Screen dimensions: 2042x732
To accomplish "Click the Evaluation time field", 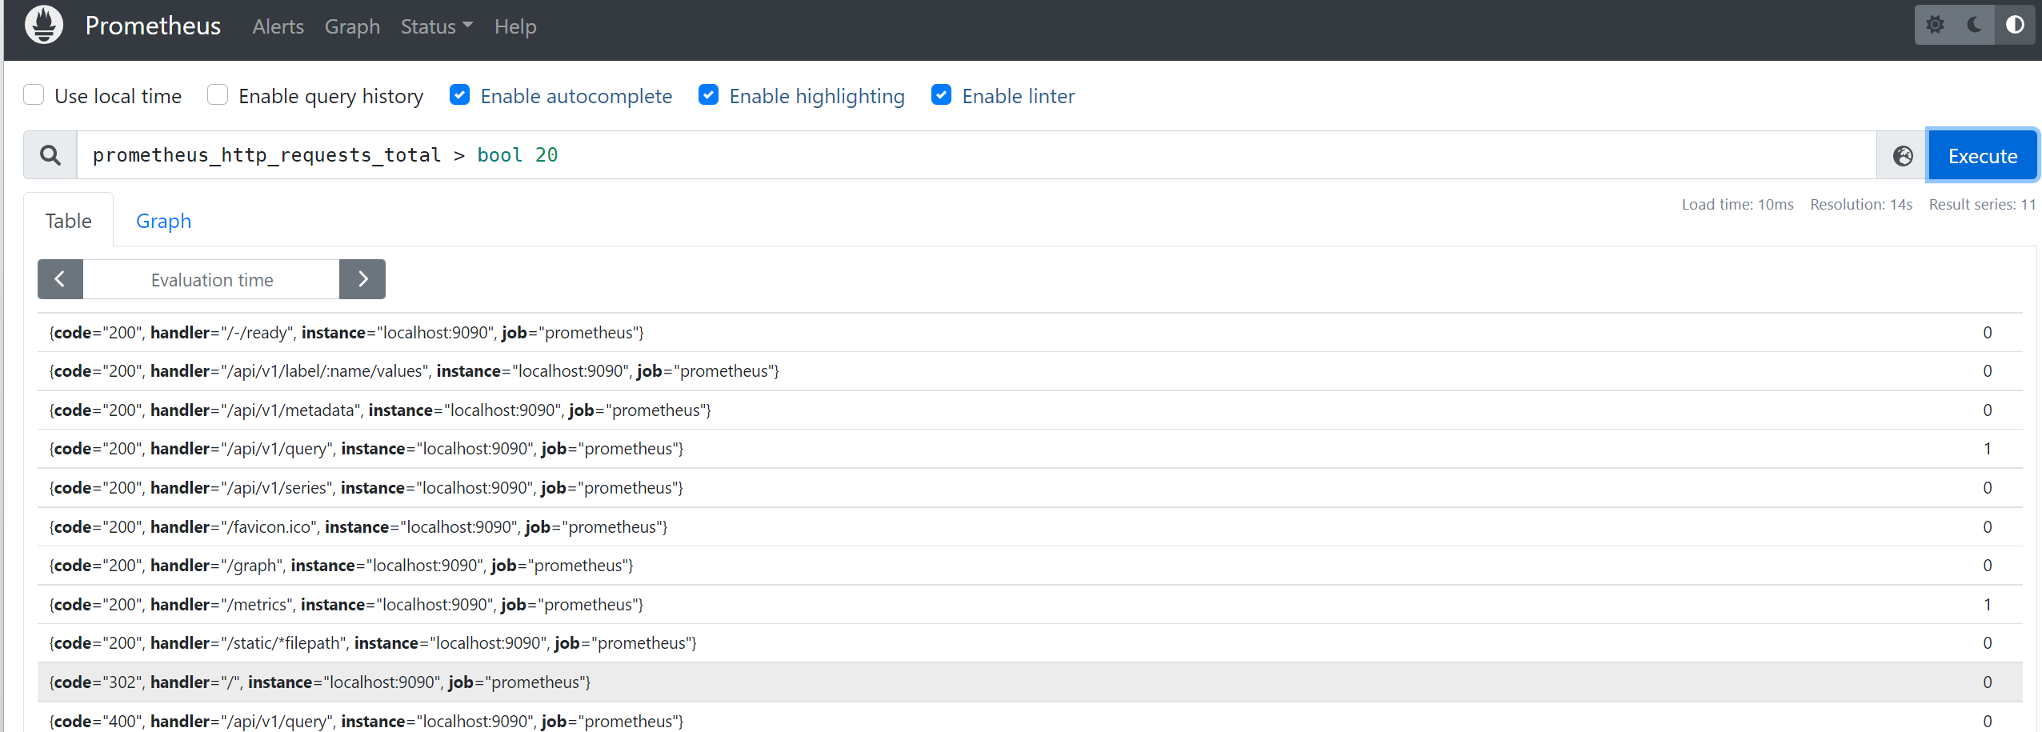I will tap(211, 279).
